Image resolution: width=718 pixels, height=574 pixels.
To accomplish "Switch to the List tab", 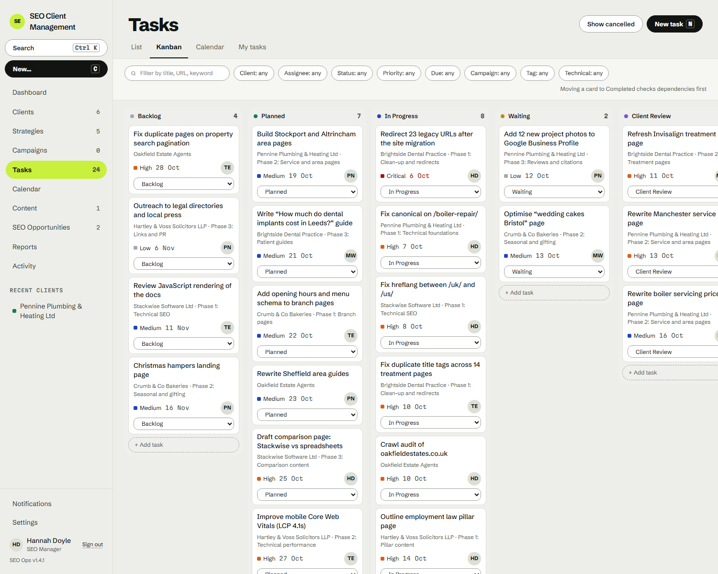I will pyautogui.click(x=136, y=47).
